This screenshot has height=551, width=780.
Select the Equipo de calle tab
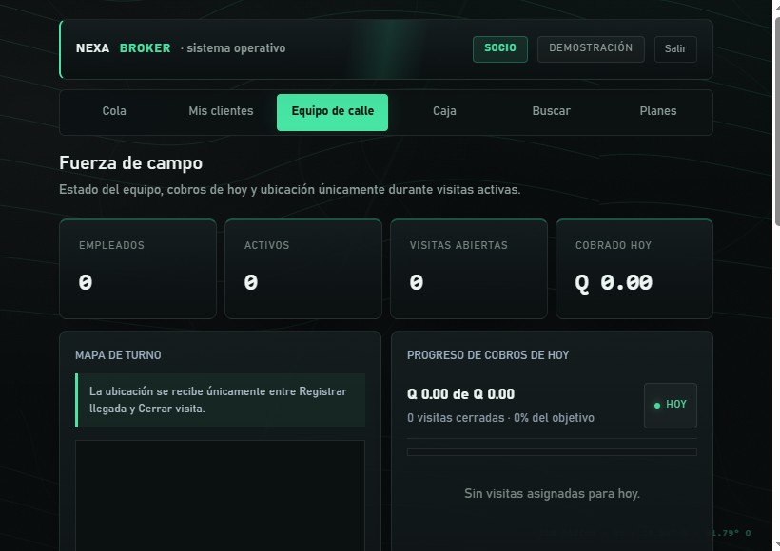coord(332,112)
